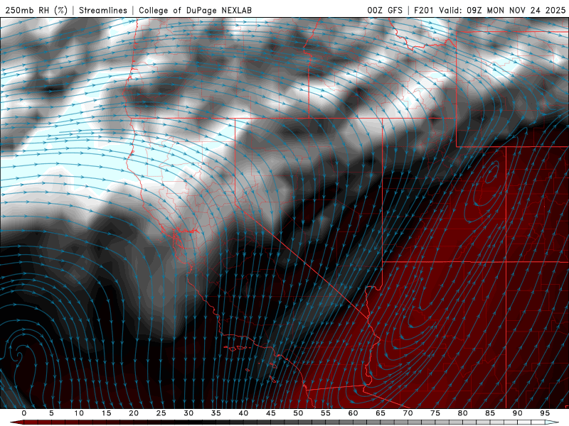569x426 pixels.
Task: Click the "65" colorbar tick label
Action: click(381, 413)
